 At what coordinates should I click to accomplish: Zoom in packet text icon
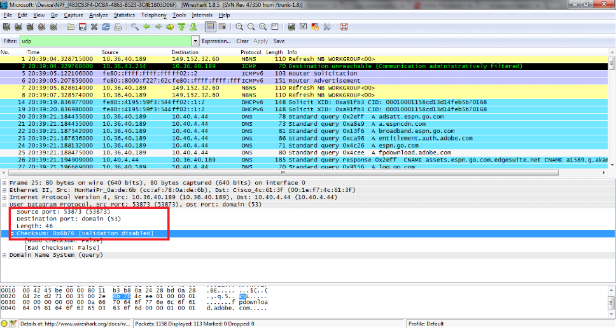[x=239, y=27]
